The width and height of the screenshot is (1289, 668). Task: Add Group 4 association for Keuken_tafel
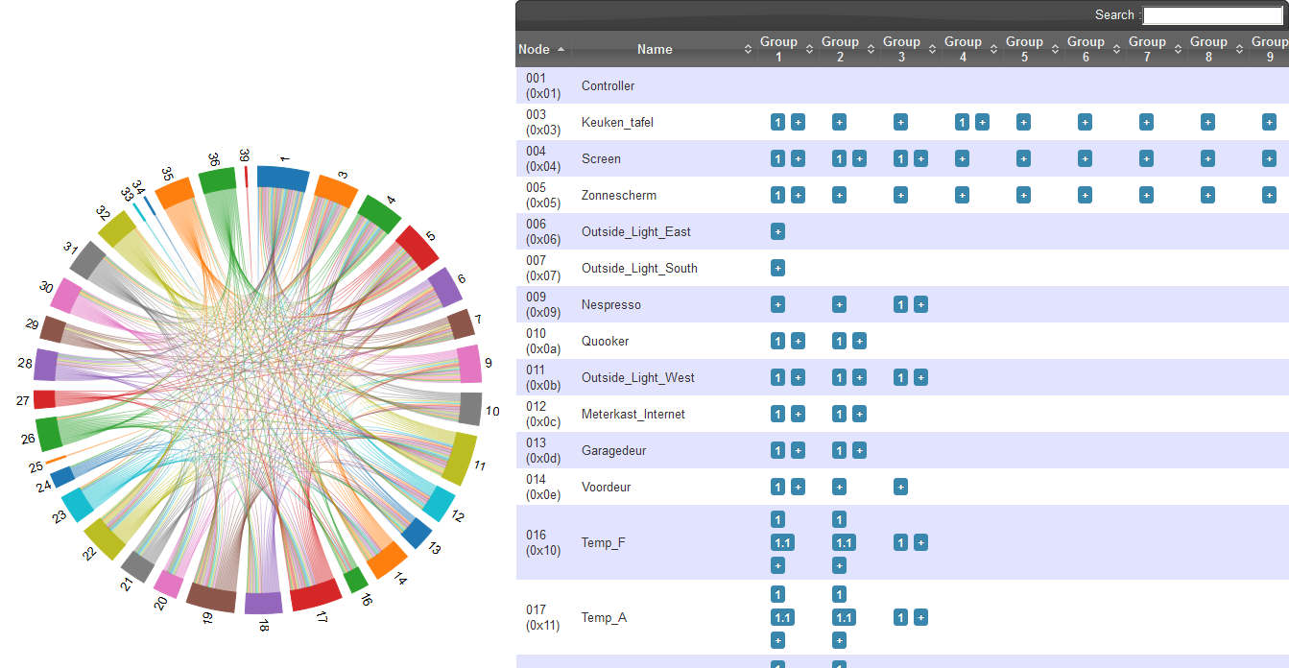tap(982, 122)
